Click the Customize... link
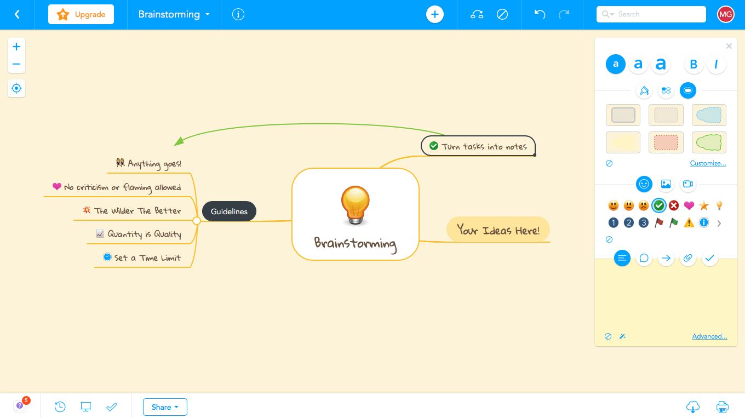The height and width of the screenshot is (418, 745). coord(708,163)
